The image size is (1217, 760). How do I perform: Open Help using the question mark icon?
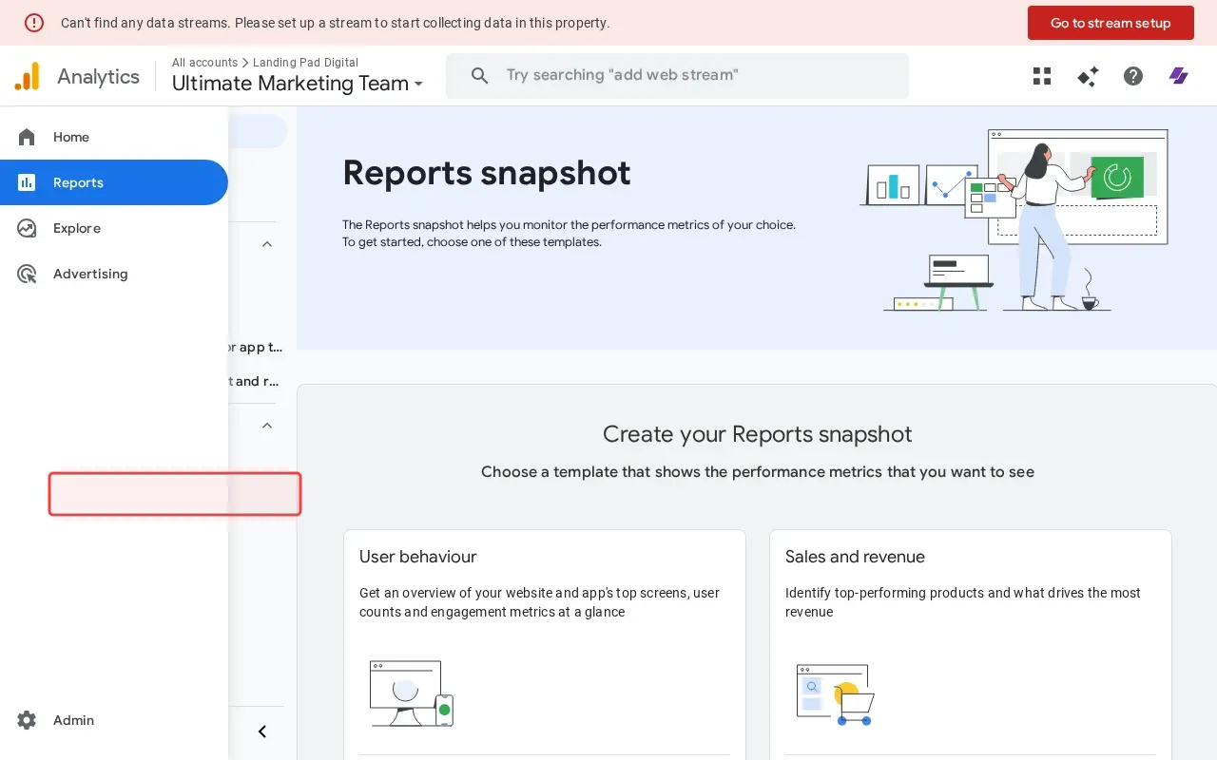point(1133,76)
